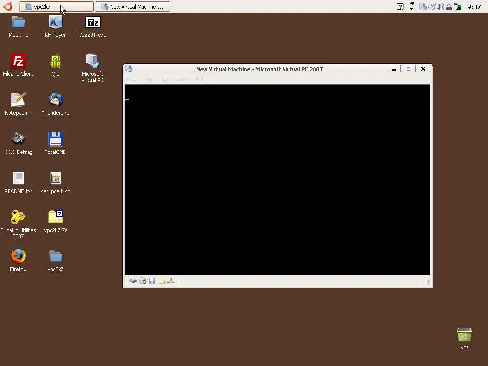Open the Action menu in Virtual PC

(x=134, y=79)
